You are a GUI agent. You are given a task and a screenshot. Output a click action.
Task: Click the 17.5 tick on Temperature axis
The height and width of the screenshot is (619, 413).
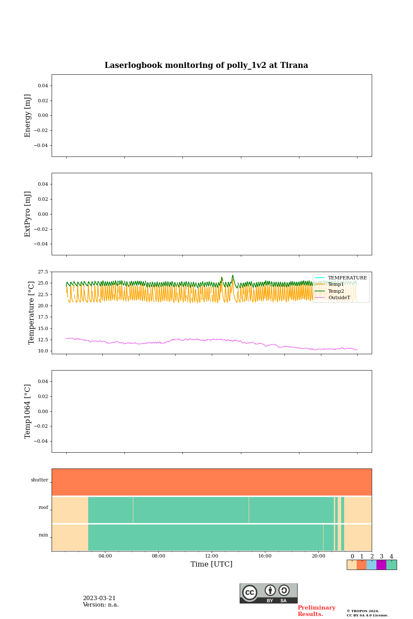(43, 317)
